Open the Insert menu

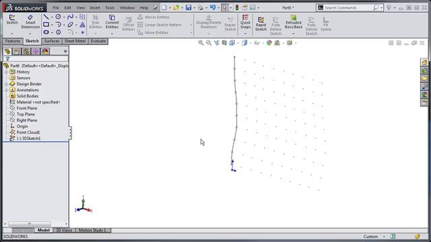coord(95,7)
